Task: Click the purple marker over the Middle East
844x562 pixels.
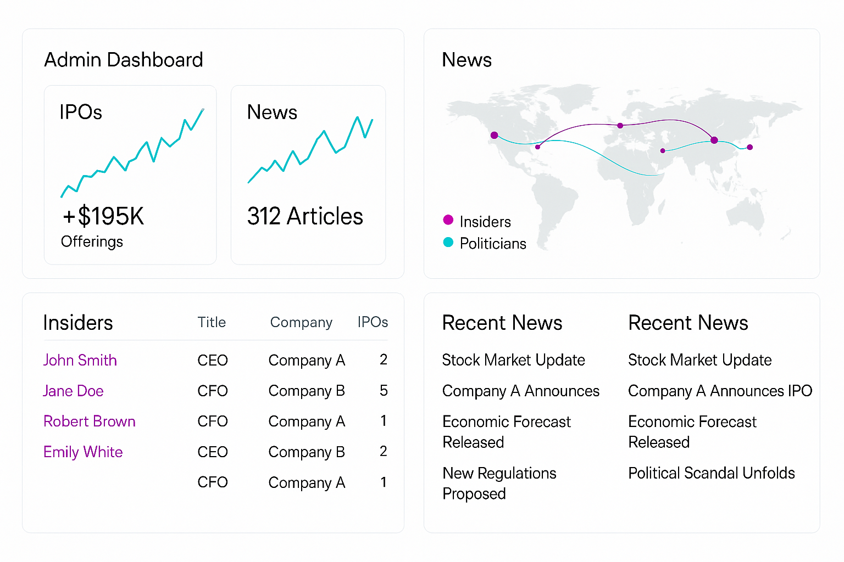Action: [662, 150]
